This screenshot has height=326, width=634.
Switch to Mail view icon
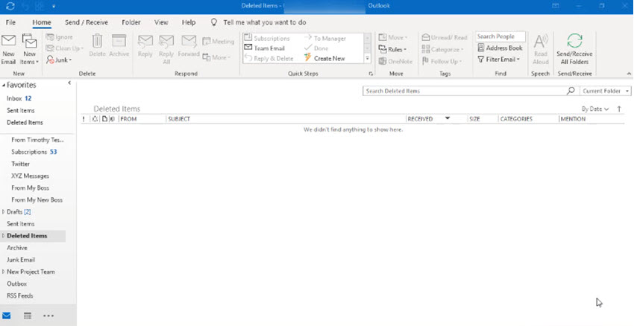tap(7, 316)
